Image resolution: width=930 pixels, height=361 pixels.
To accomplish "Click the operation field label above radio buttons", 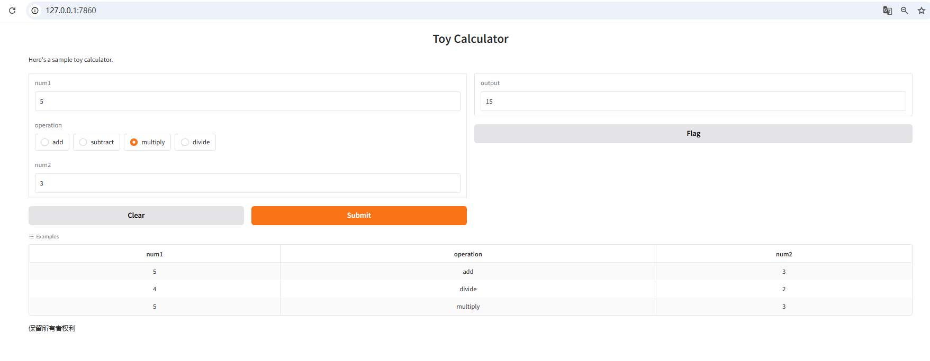I will [48, 125].
